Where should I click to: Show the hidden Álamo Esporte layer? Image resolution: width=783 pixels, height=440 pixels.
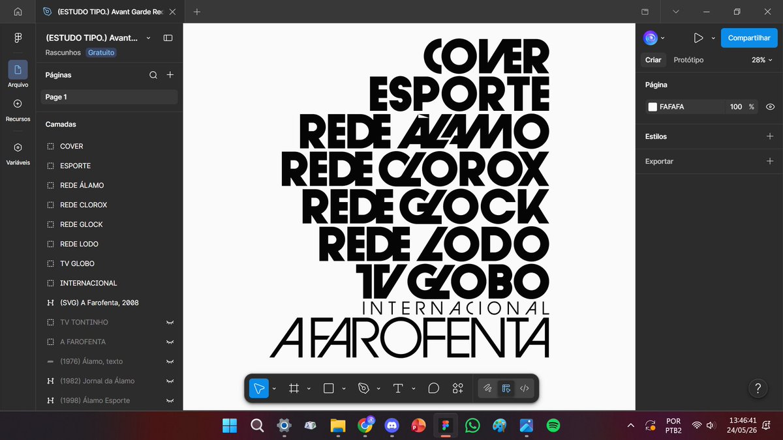pyautogui.click(x=170, y=400)
